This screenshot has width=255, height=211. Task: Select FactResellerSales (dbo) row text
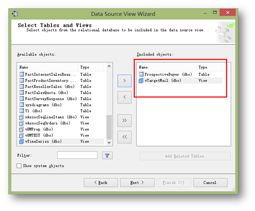pos(50,87)
